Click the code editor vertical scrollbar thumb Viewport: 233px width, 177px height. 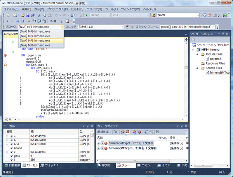pos(186,68)
